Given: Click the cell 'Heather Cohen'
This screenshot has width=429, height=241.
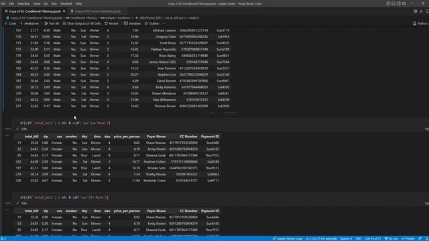Looking at the screenshot, I should click(155, 161).
